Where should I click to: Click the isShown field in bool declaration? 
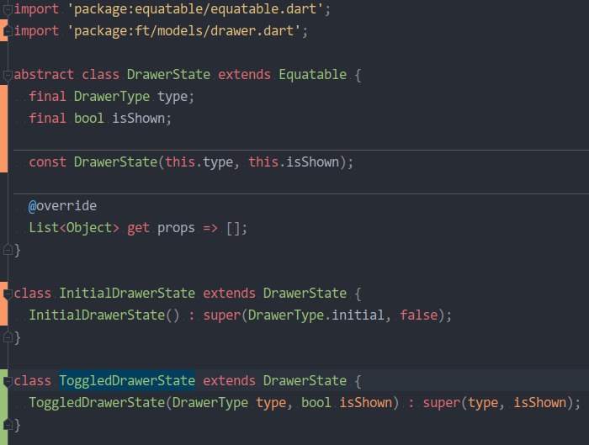coord(139,119)
